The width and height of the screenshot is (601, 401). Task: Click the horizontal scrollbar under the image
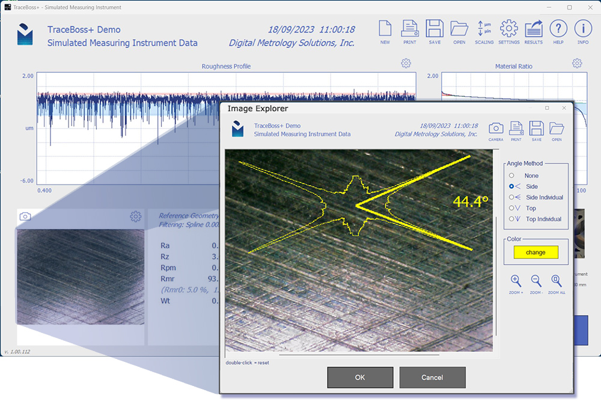tap(359, 355)
